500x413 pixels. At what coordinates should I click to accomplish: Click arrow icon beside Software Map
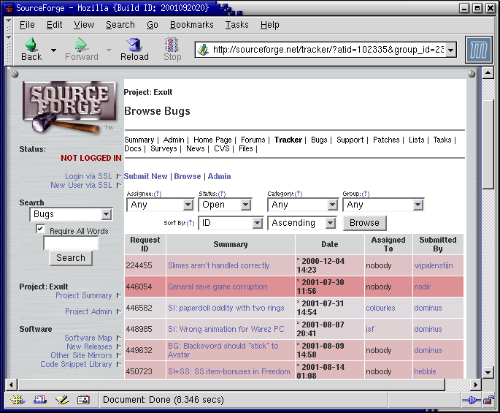119,338
